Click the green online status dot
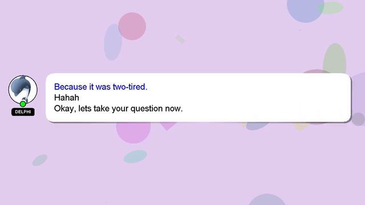Screen dimensions: 365x205 (23, 104)
